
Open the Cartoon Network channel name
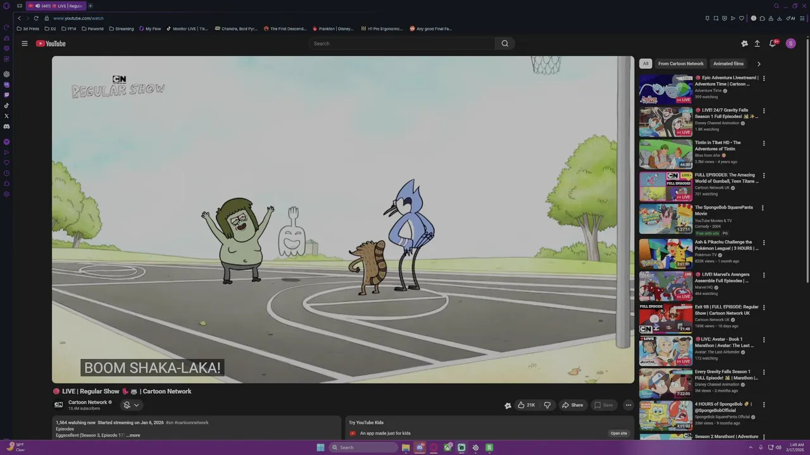point(88,403)
